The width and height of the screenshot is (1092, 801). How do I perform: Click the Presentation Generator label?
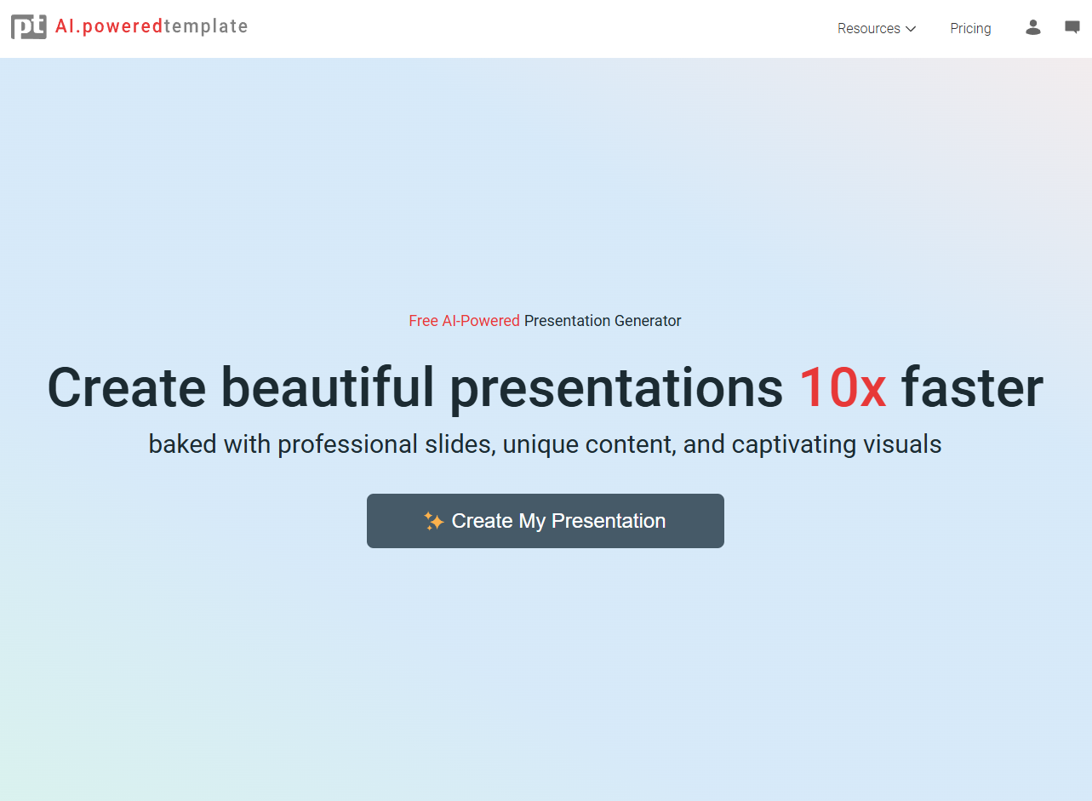[x=603, y=321]
